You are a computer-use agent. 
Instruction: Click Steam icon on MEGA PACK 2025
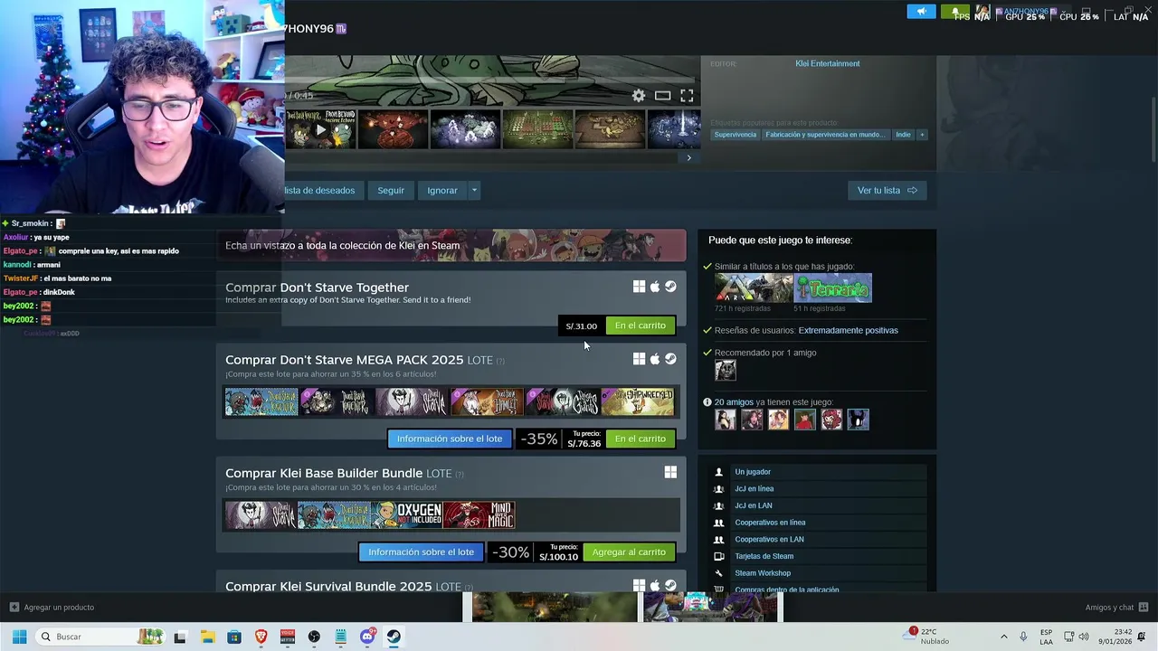point(670,359)
